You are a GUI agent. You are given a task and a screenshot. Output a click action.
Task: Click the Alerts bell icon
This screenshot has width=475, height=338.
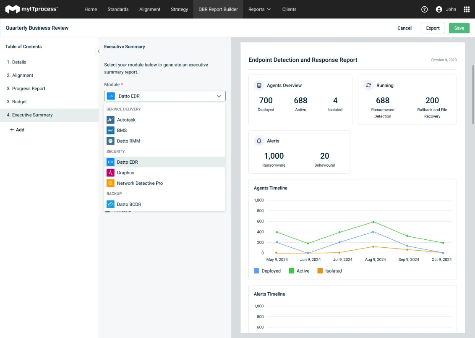coord(259,141)
